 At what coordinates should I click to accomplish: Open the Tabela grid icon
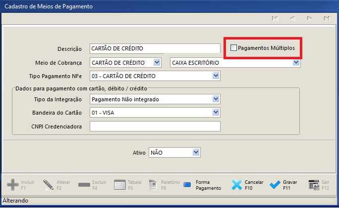click(119, 185)
